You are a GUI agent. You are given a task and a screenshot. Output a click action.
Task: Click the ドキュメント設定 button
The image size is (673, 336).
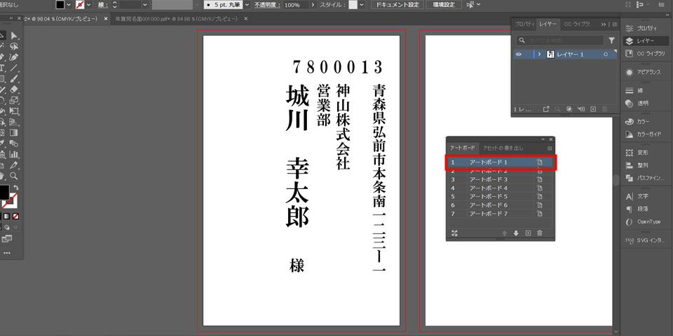click(397, 5)
